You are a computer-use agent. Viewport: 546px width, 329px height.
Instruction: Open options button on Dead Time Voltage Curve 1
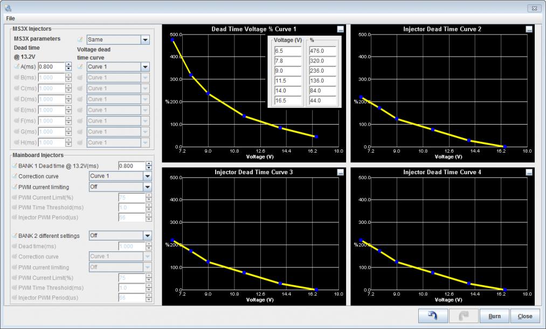(340, 29)
